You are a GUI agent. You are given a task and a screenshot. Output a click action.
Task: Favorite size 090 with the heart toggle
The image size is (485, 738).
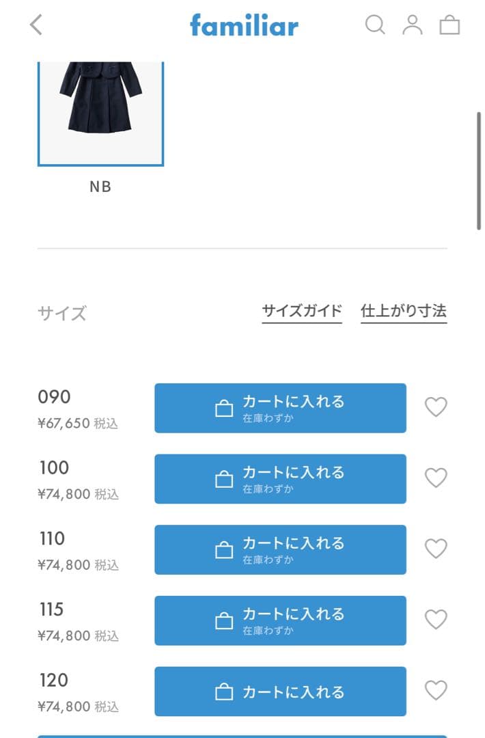pyautogui.click(x=436, y=407)
